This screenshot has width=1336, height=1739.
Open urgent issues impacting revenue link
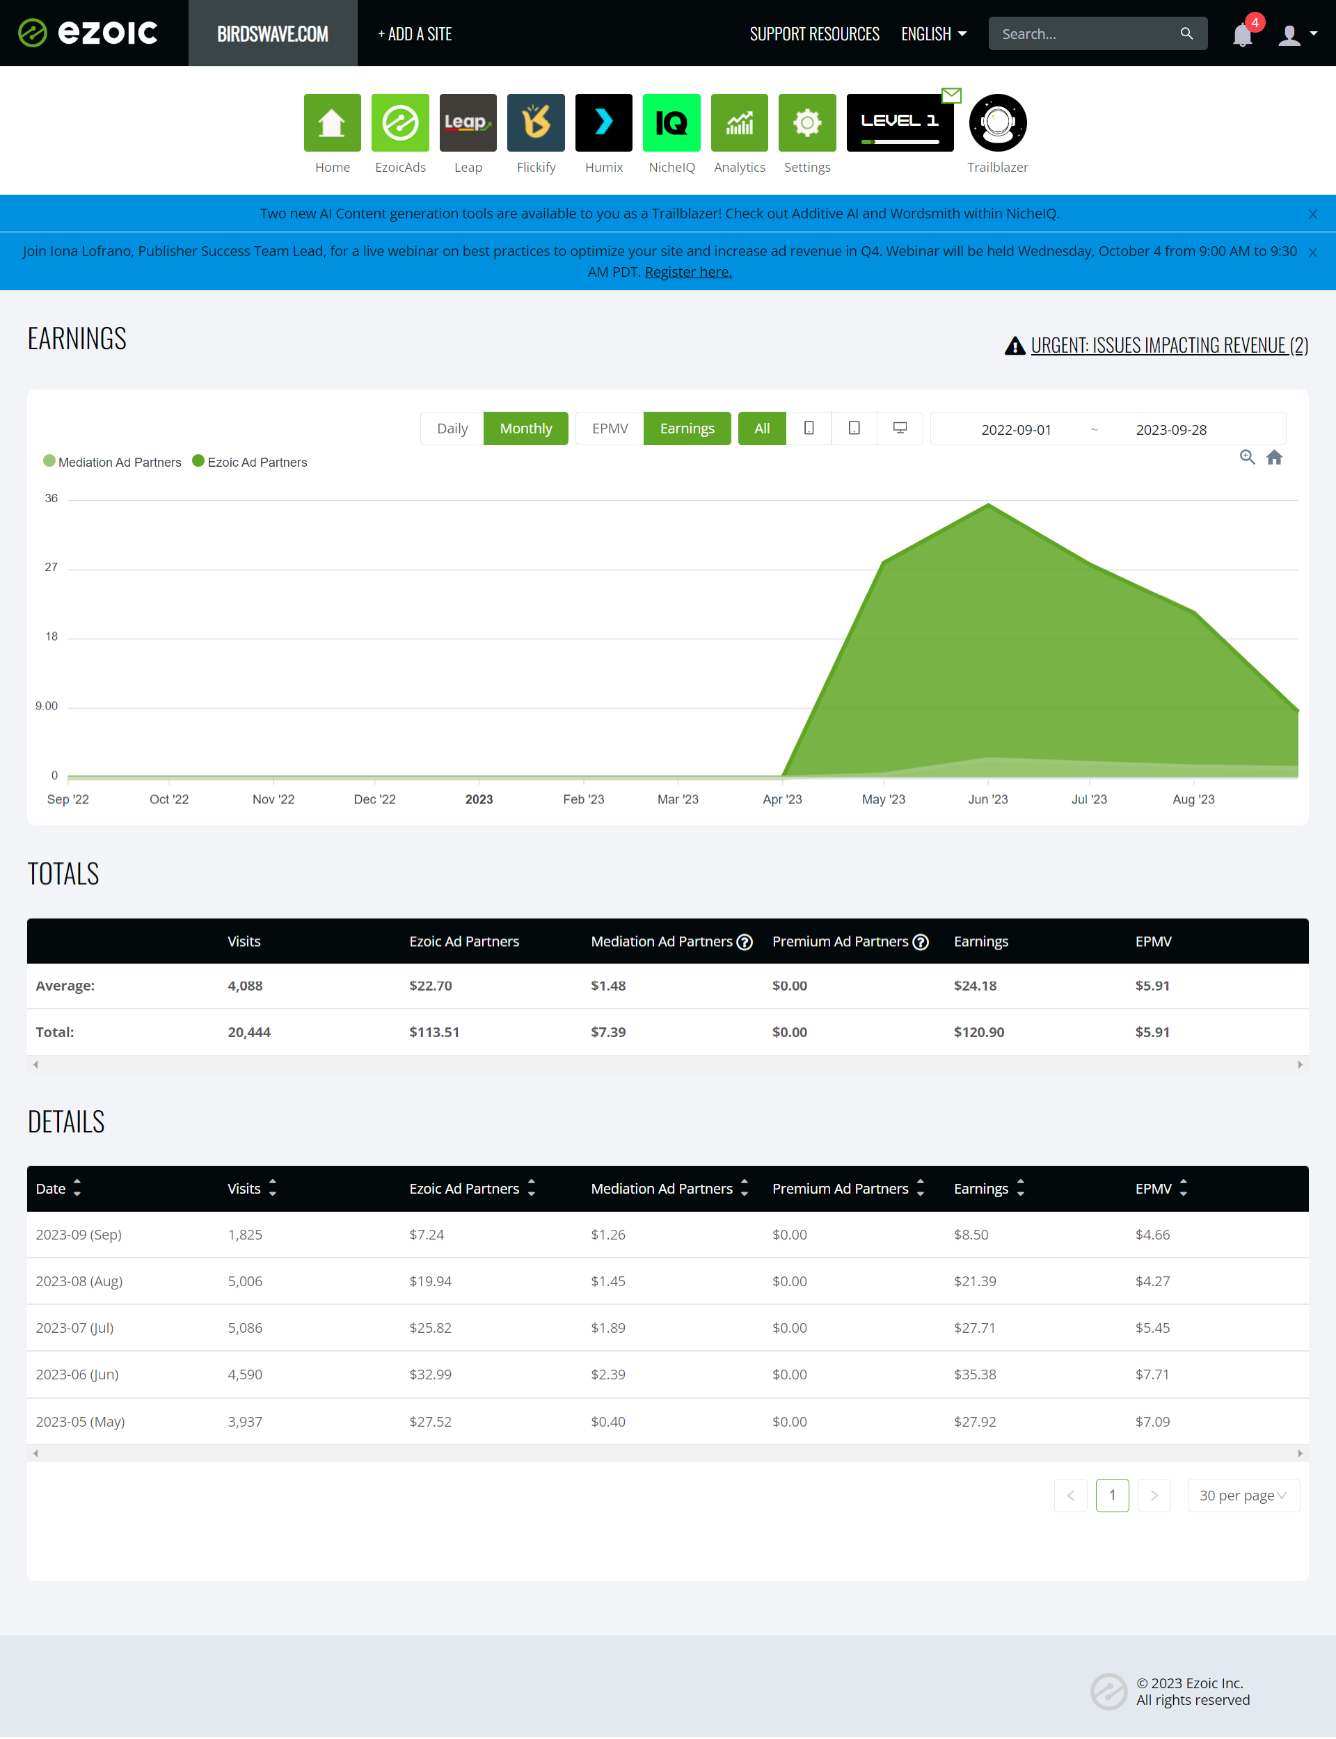pyautogui.click(x=1169, y=345)
